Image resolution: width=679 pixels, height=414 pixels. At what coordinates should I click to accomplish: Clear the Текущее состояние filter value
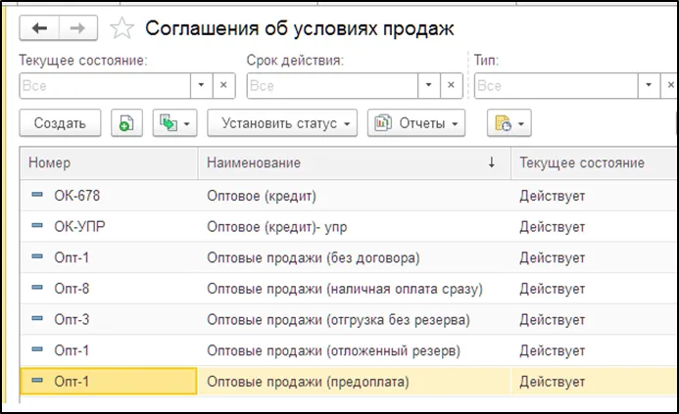[x=223, y=86]
